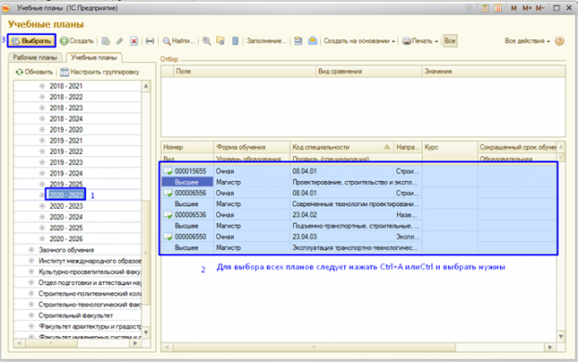Select Институт международного образования tree item
This screenshot has height=362, width=578.
[90, 261]
